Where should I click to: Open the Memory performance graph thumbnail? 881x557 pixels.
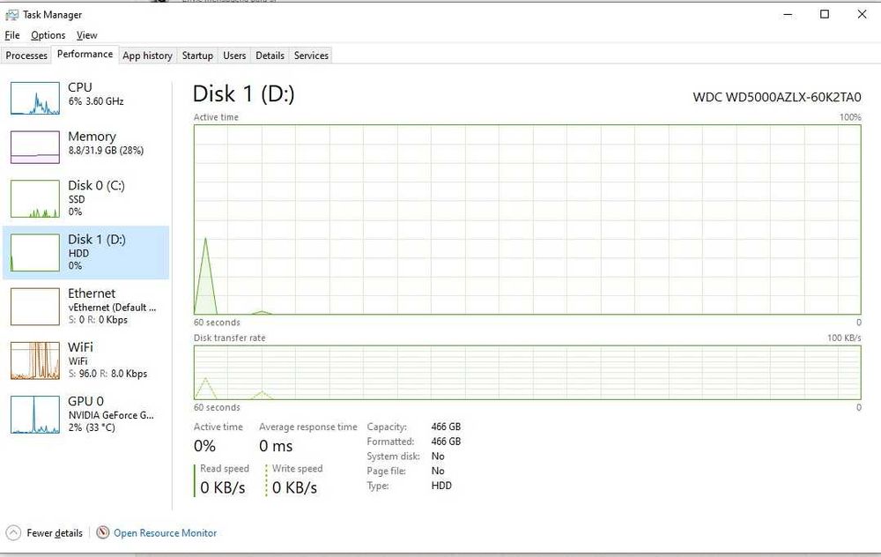(x=35, y=147)
